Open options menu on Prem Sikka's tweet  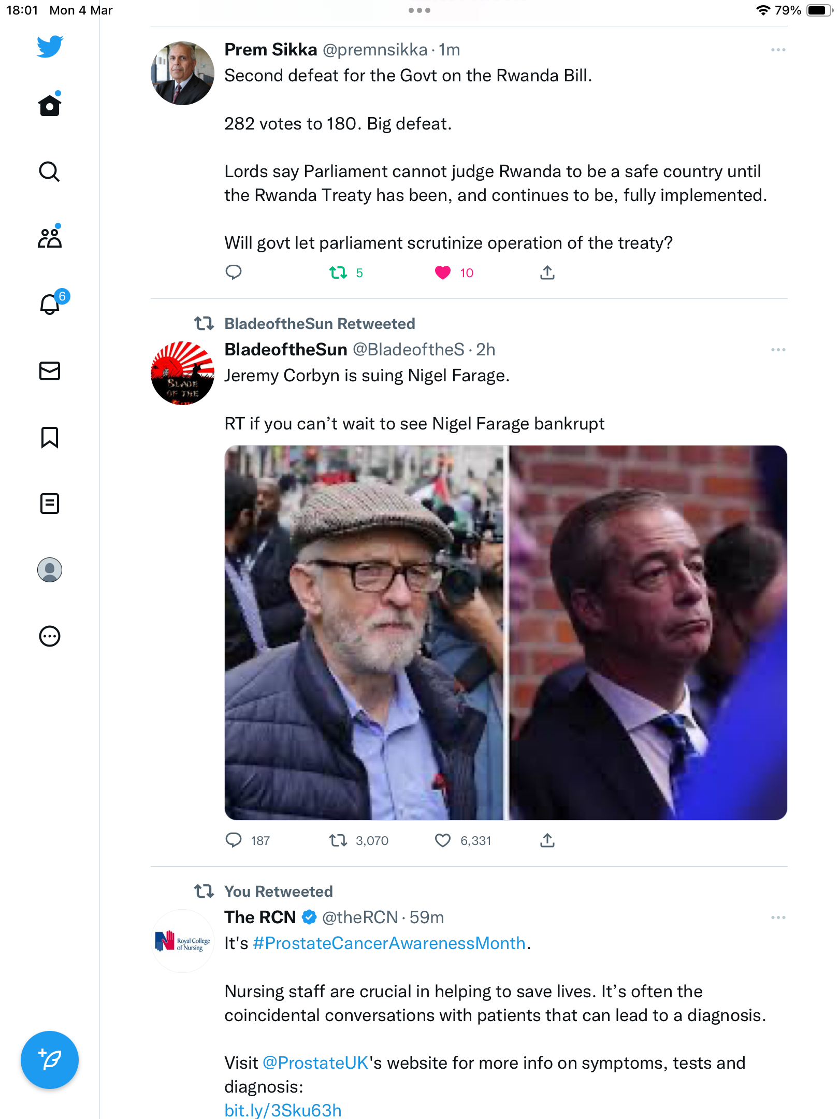778,50
